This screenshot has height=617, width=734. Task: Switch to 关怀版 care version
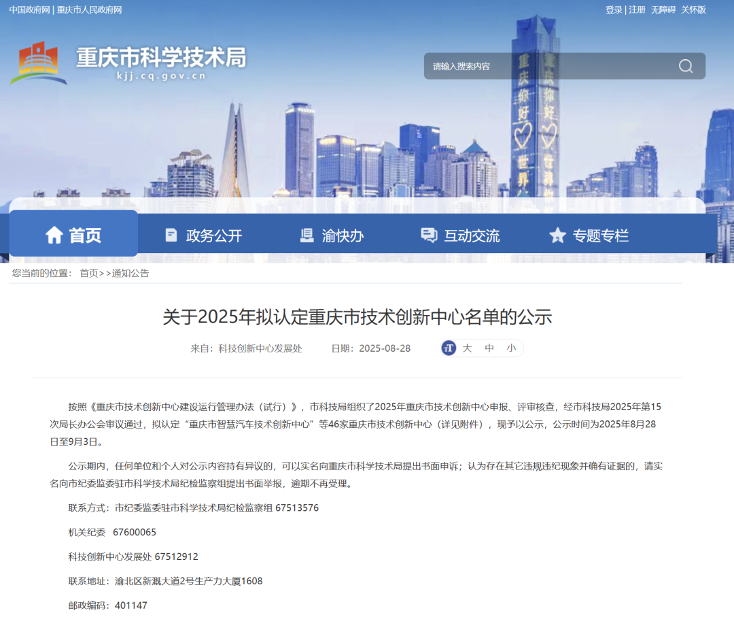pyautogui.click(x=693, y=10)
